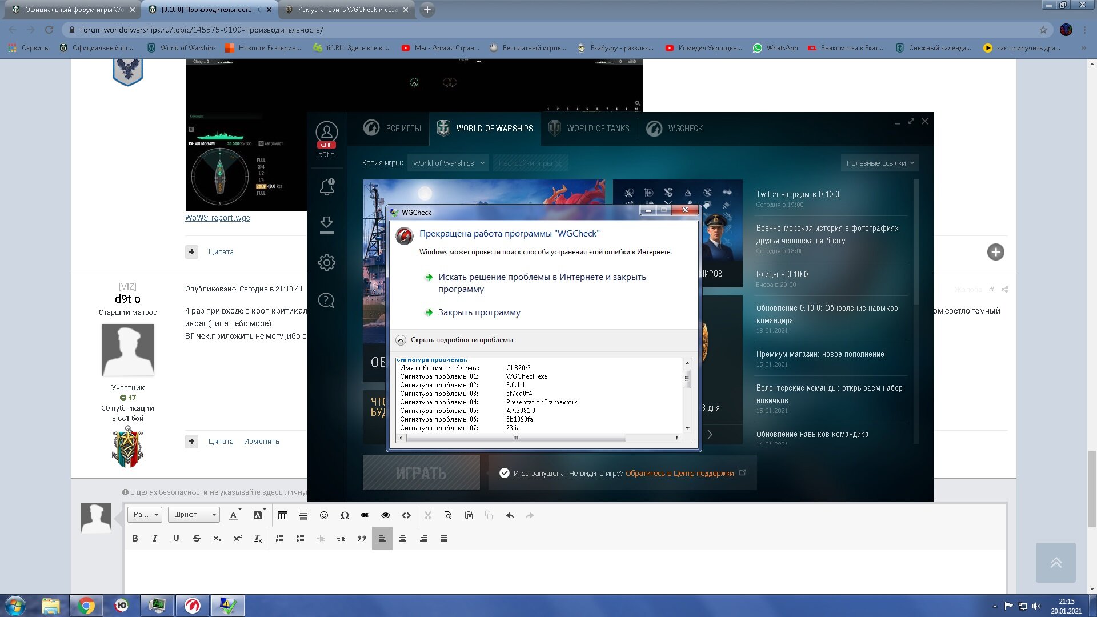Open notifications bell in Game Center sidebar
Image resolution: width=1097 pixels, height=617 pixels.
point(326,186)
